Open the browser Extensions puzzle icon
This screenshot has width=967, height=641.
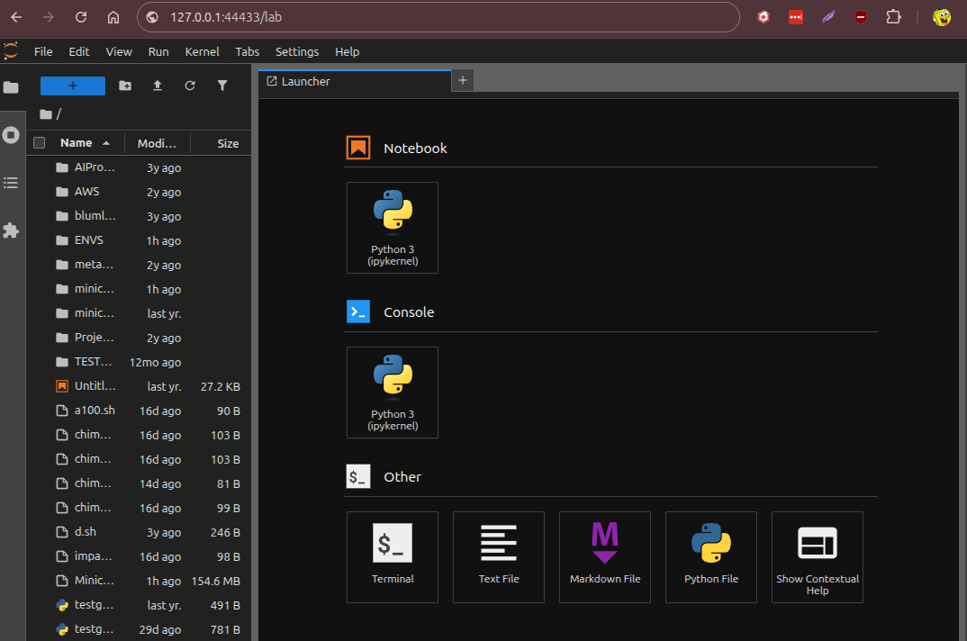pyautogui.click(x=893, y=17)
